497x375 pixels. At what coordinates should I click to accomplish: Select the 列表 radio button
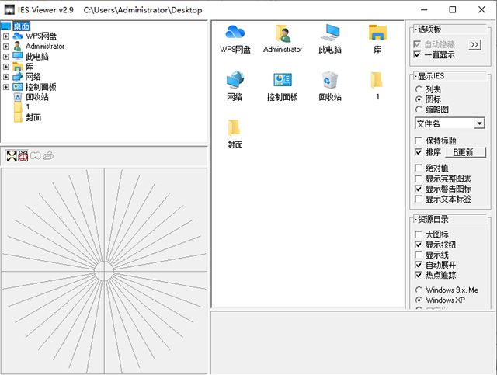[419, 89]
